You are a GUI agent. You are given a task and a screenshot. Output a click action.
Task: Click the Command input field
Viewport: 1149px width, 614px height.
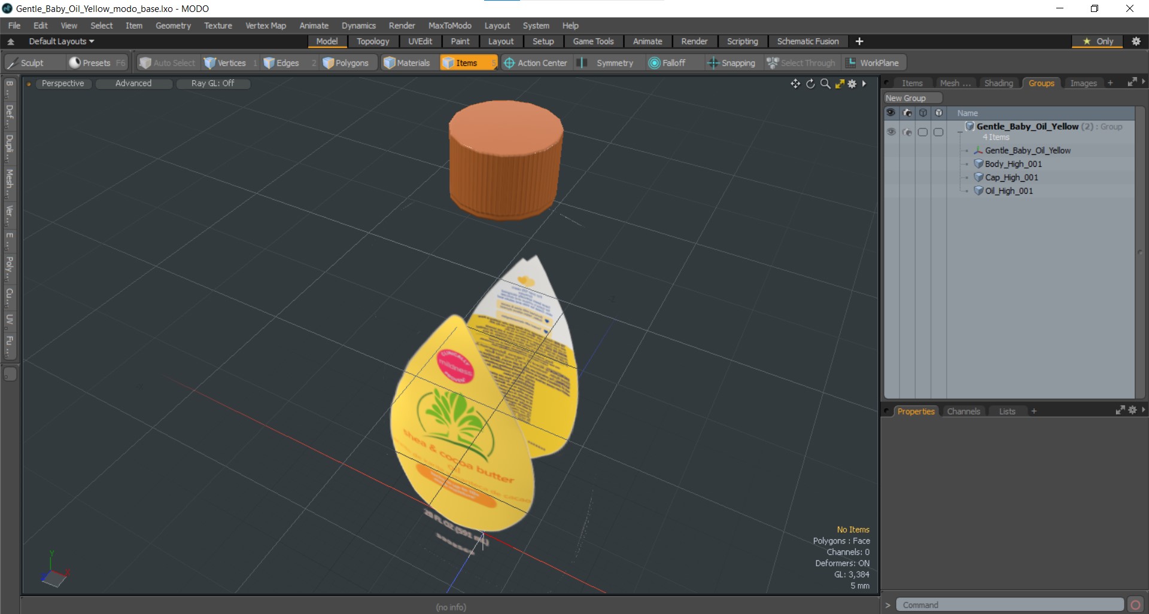tap(1011, 605)
